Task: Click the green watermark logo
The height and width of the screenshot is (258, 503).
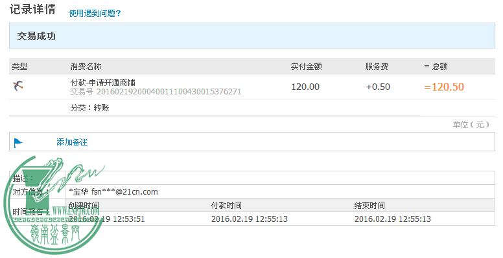Action: 53,204
